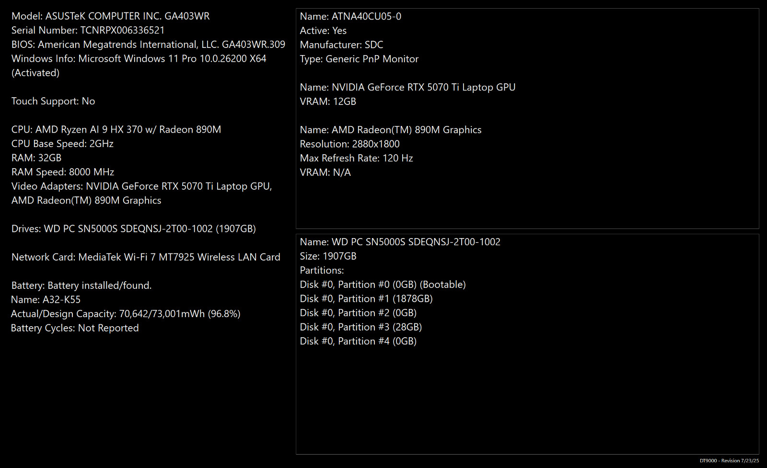Screen dimensions: 767x468
Task: Select the Partition #2 (0GB) line
Action: point(359,313)
